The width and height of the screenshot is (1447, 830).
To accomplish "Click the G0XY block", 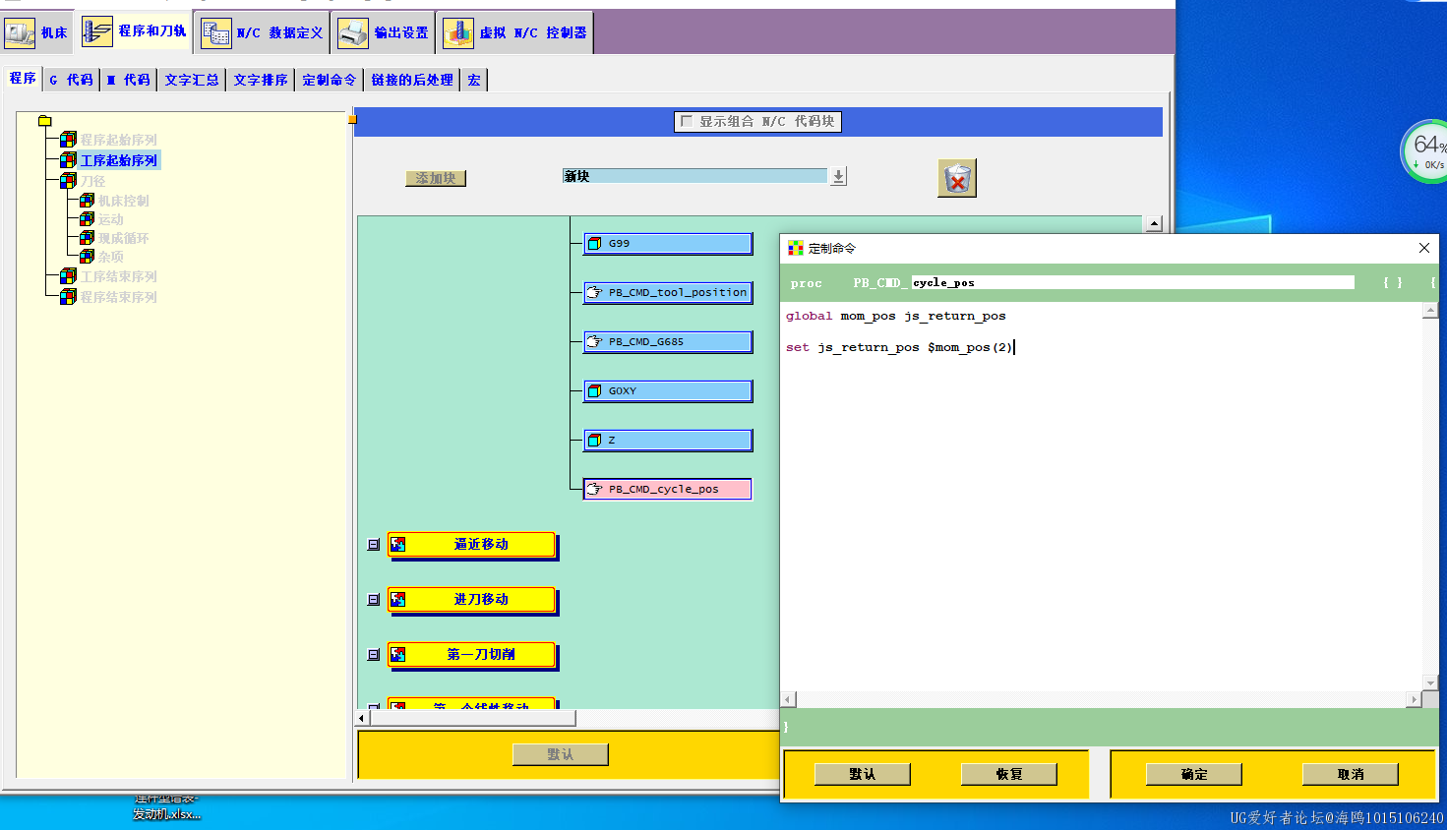I will (668, 391).
